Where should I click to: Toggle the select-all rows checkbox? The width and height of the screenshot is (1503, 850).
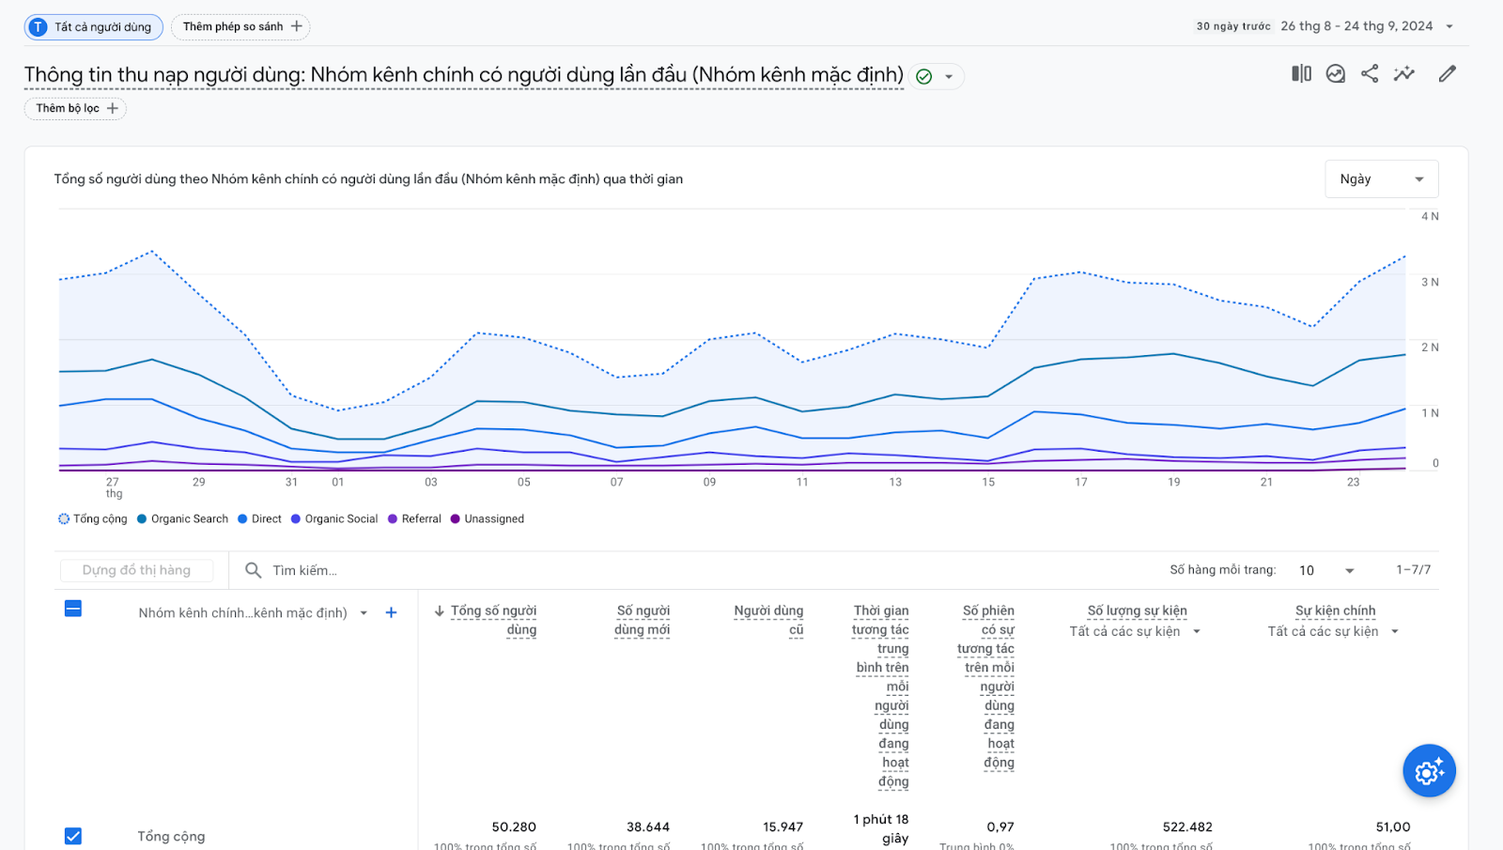click(73, 609)
